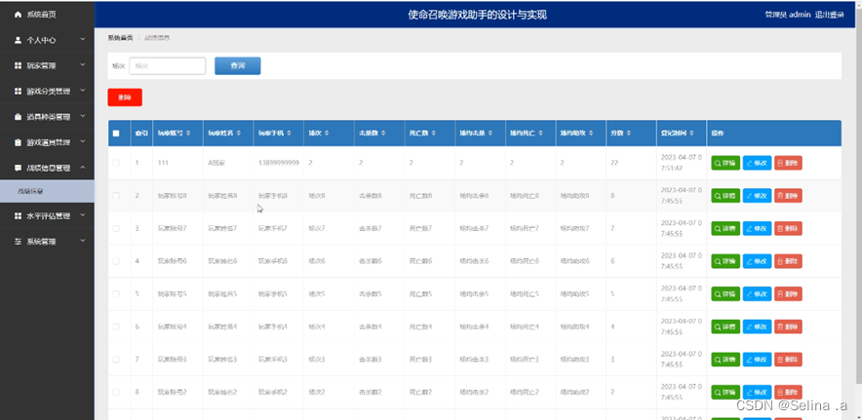Edit 玩家账号7 row with 修改
This screenshot has height=420, width=862.
(x=757, y=228)
